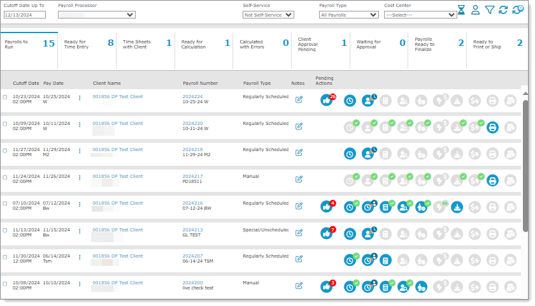535x306 pixels.
Task: Click the person-check icon for payroll 2024200
Action: [x=422, y=287]
